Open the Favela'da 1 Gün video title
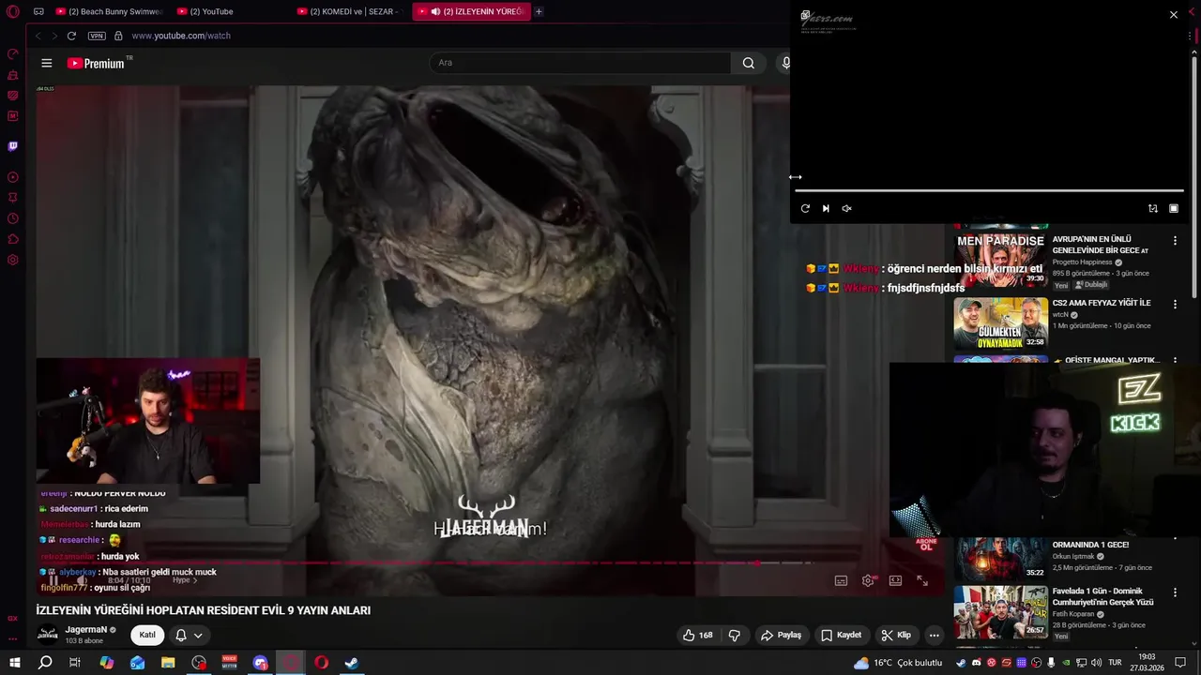This screenshot has width=1201, height=675. tap(1102, 596)
